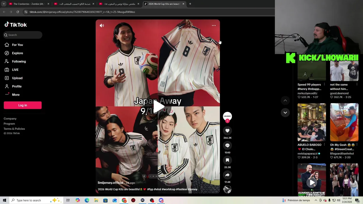Open the good.desmond author link
Viewport: 363px width, 204px height.
pyautogui.click(x=339, y=93)
